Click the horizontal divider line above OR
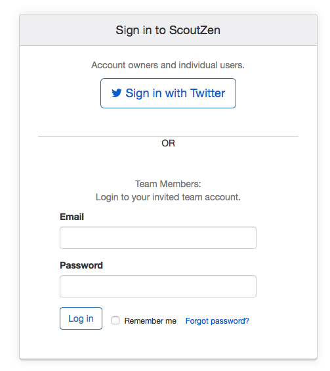The image size is (330, 371). coord(168,136)
